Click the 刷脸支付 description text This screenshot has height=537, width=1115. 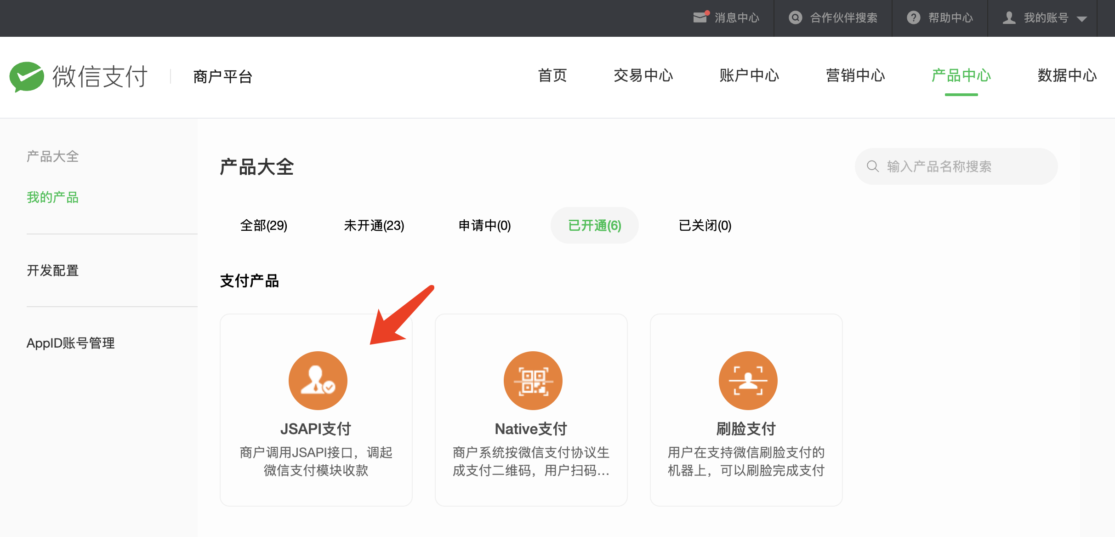point(746,461)
